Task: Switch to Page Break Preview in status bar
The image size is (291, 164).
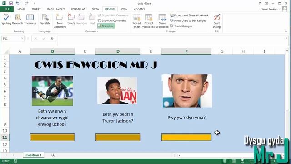Action: [242, 161]
